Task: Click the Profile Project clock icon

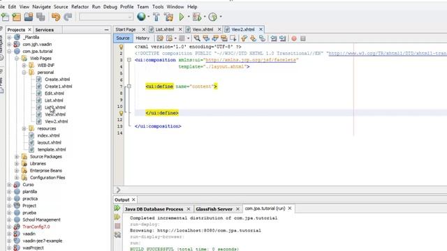Action: 213,17
